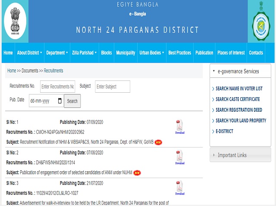Open the Department dropdown menu
This screenshot has height=207, width=276.
[57, 53]
